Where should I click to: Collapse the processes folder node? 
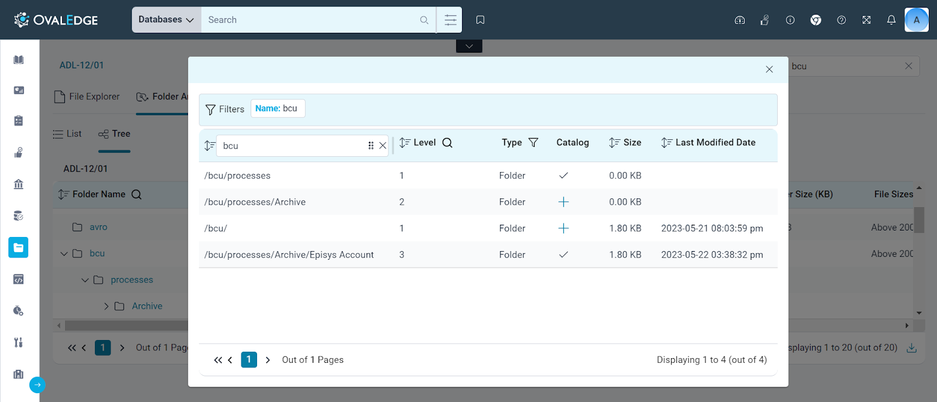pyautogui.click(x=85, y=280)
